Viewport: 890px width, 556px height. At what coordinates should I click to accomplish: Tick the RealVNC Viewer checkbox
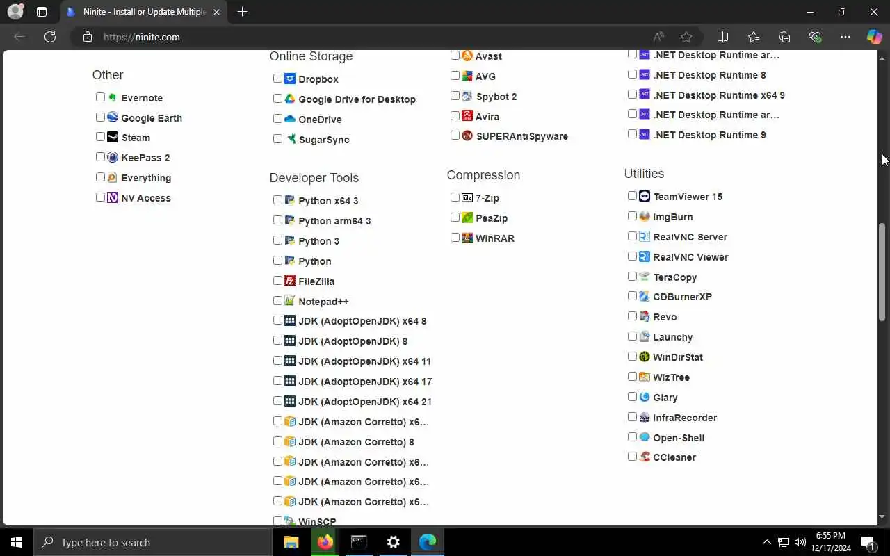tap(632, 256)
